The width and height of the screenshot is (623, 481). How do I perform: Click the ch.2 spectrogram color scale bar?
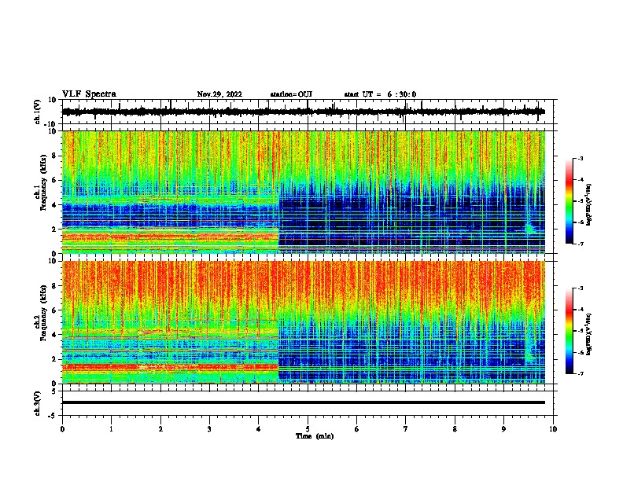click(569, 331)
